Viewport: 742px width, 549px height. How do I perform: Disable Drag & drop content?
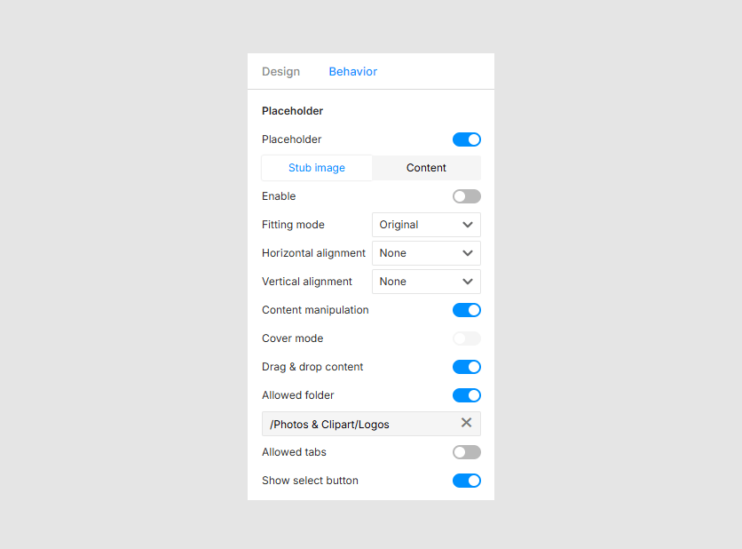[x=466, y=366]
